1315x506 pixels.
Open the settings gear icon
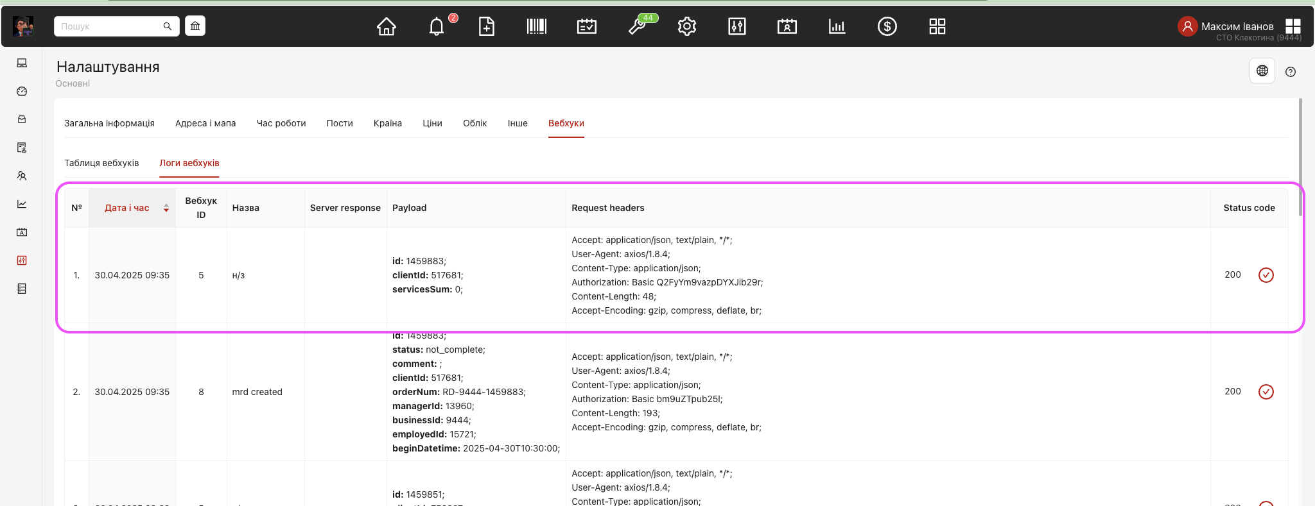[x=687, y=26]
